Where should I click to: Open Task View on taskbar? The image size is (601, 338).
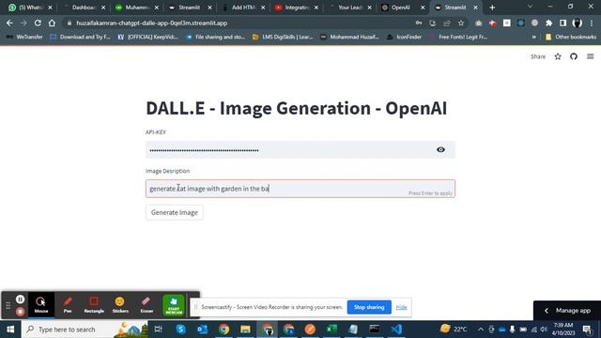pos(158,330)
